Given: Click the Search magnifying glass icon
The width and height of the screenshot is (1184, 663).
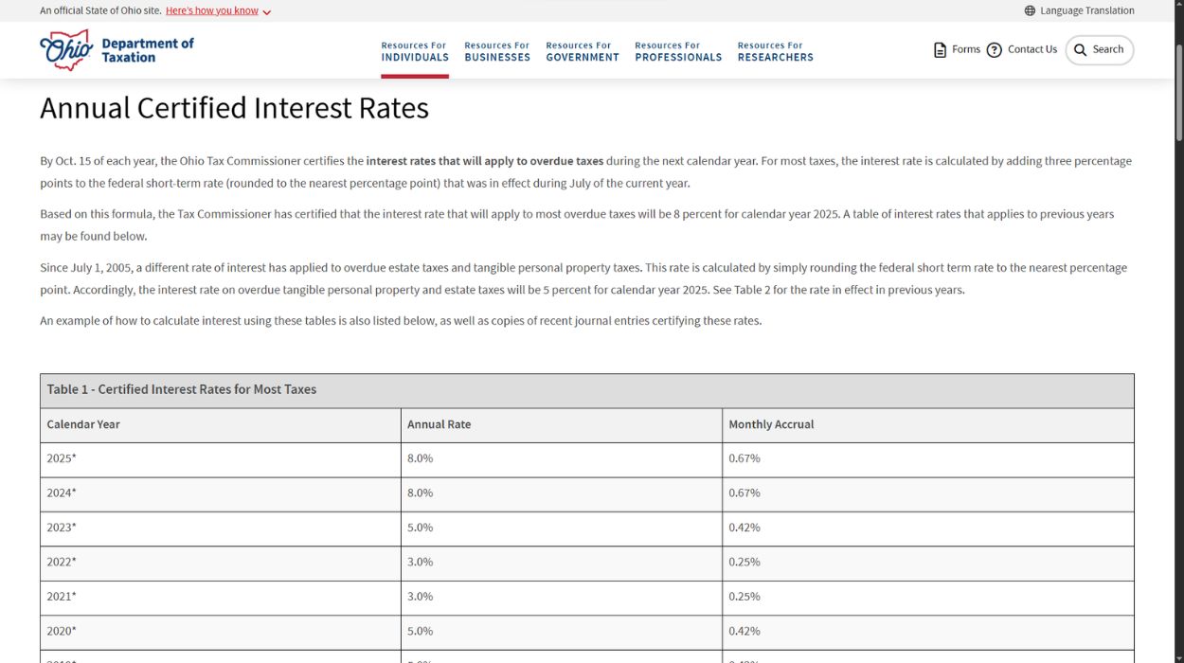Looking at the screenshot, I should pyautogui.click(x=1080, y=49).
